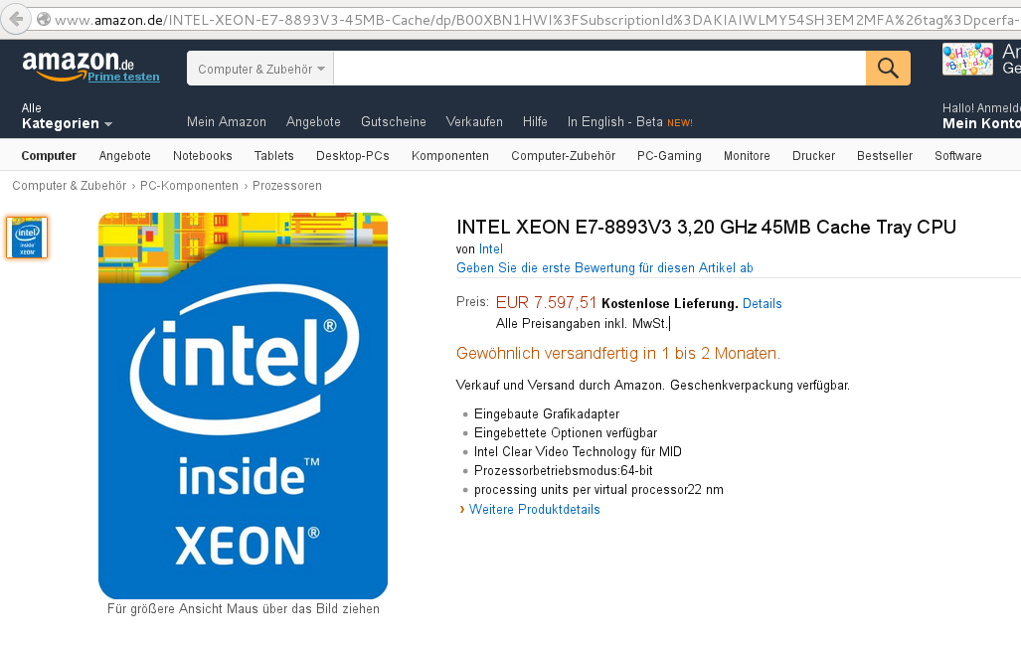Click in the Amazon search input field
The width and height of the screenshot is (1021, 650).
click(598, 69)
